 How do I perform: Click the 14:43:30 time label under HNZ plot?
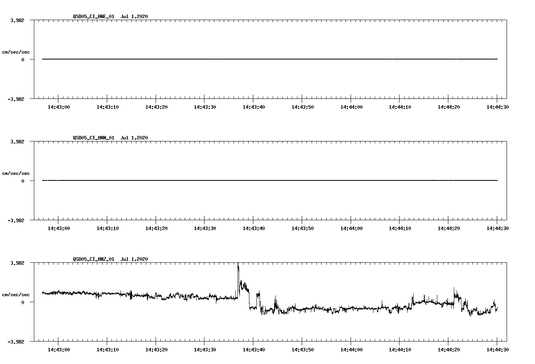(204, 349)
